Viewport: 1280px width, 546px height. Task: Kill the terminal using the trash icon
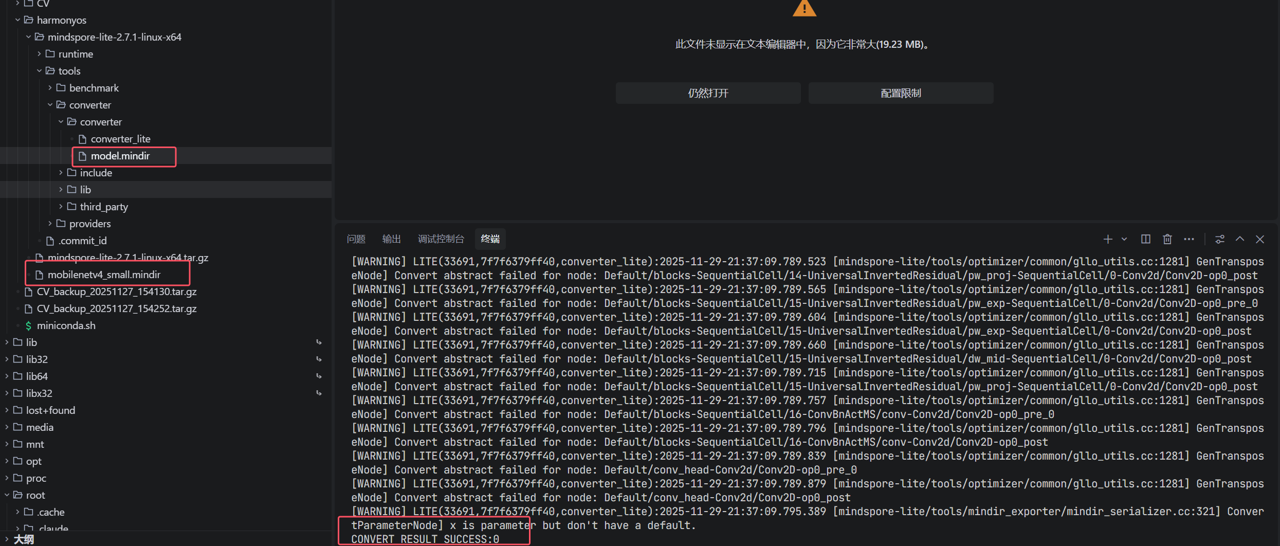click(1167, 239)
